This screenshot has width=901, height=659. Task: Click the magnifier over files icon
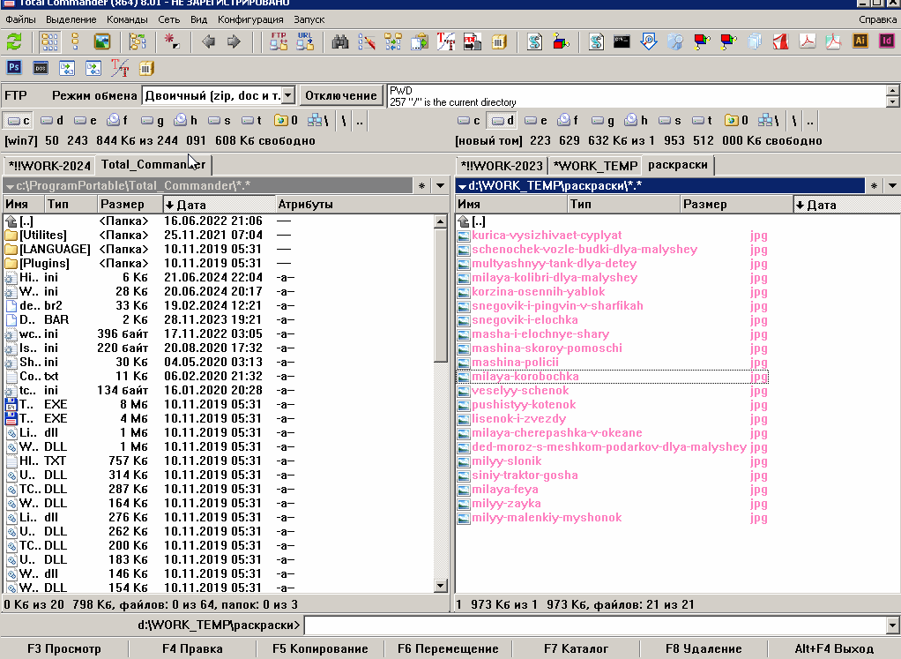(x=675, y=42)
